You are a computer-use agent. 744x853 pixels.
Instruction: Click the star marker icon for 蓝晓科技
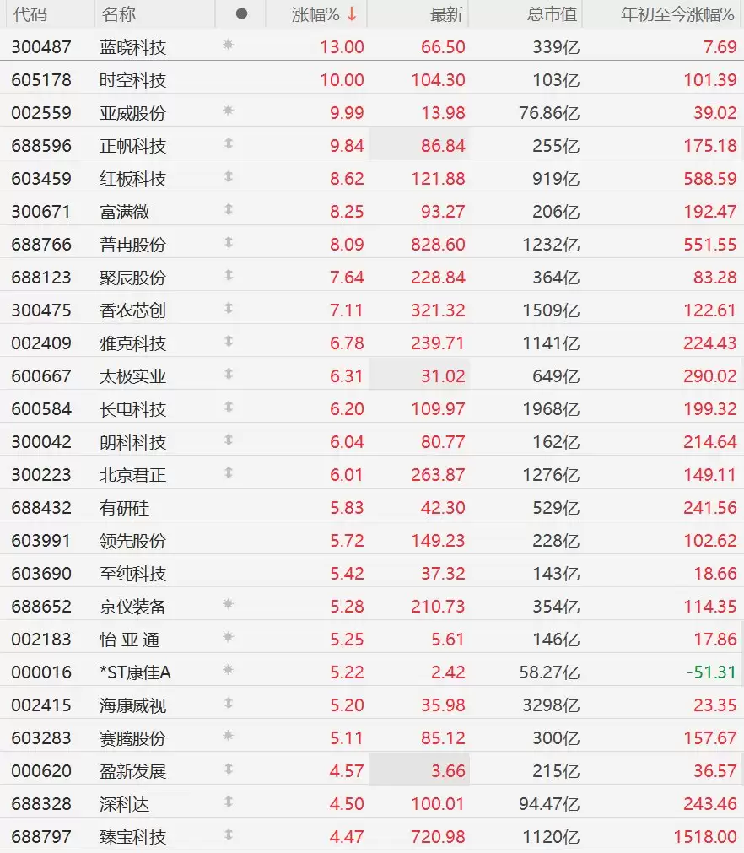[229, 45]
